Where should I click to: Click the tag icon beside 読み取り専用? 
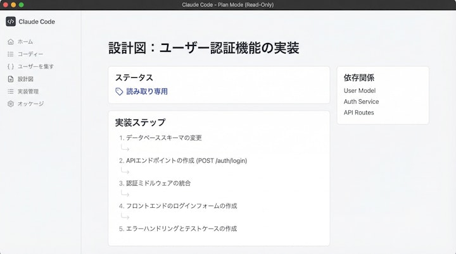coord(119,92)
